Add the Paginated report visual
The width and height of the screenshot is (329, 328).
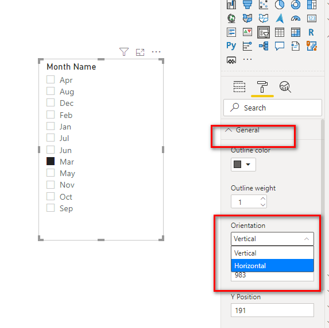pos(296,46)
